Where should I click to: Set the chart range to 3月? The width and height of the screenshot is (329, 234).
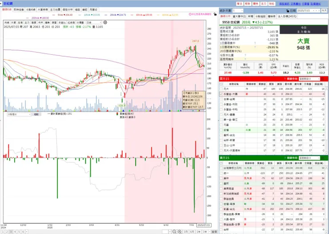[186, 232]
